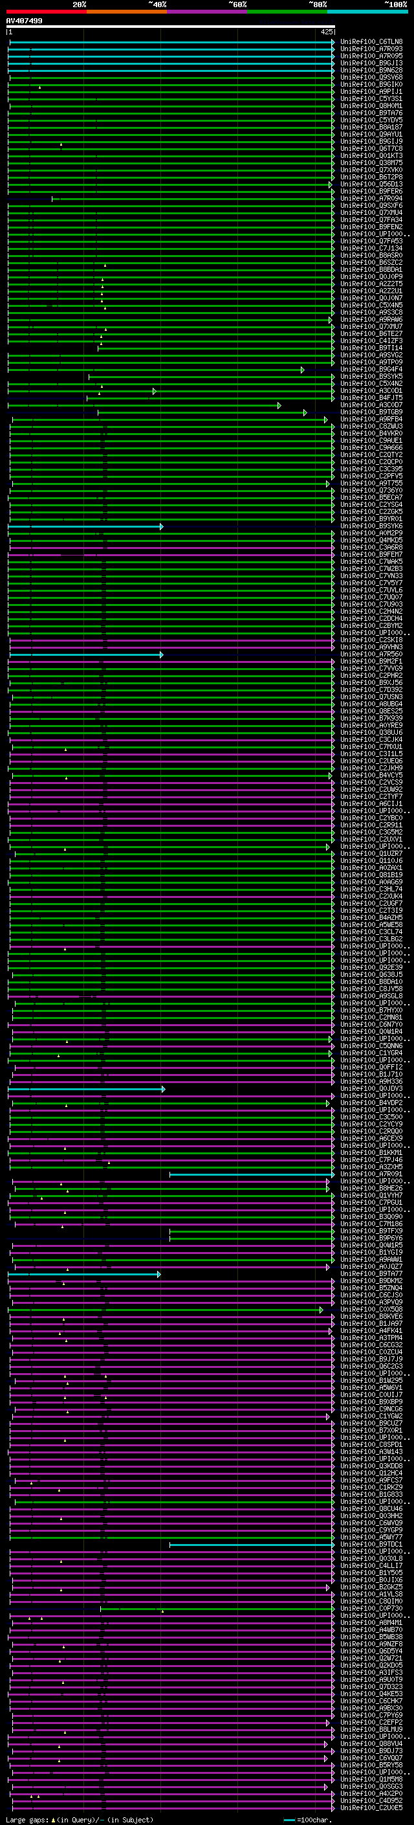Click the green partial alignment bar of UniRef100_C0P730

tap(217, 1609)
